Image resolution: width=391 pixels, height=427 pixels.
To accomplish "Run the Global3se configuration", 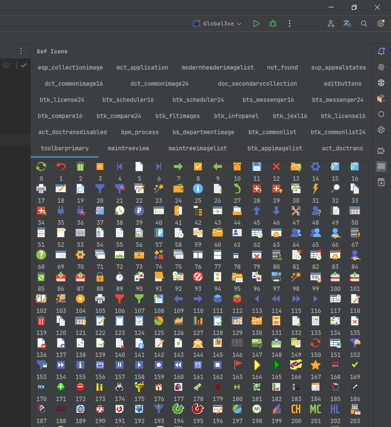I will 256,24.
